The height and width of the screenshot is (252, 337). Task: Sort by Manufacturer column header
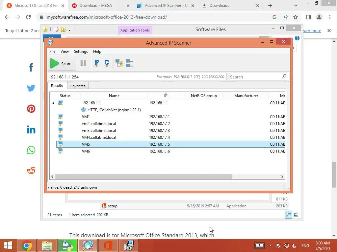click(x=246, y=95)
